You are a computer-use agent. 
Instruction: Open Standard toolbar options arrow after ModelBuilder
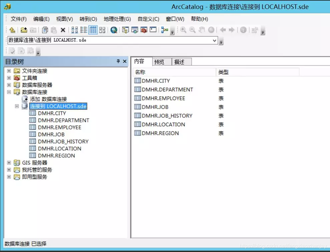pos(173,31)
